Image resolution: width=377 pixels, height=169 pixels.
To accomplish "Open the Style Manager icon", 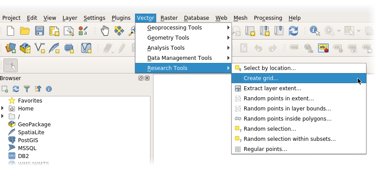I will coord(83,31).
